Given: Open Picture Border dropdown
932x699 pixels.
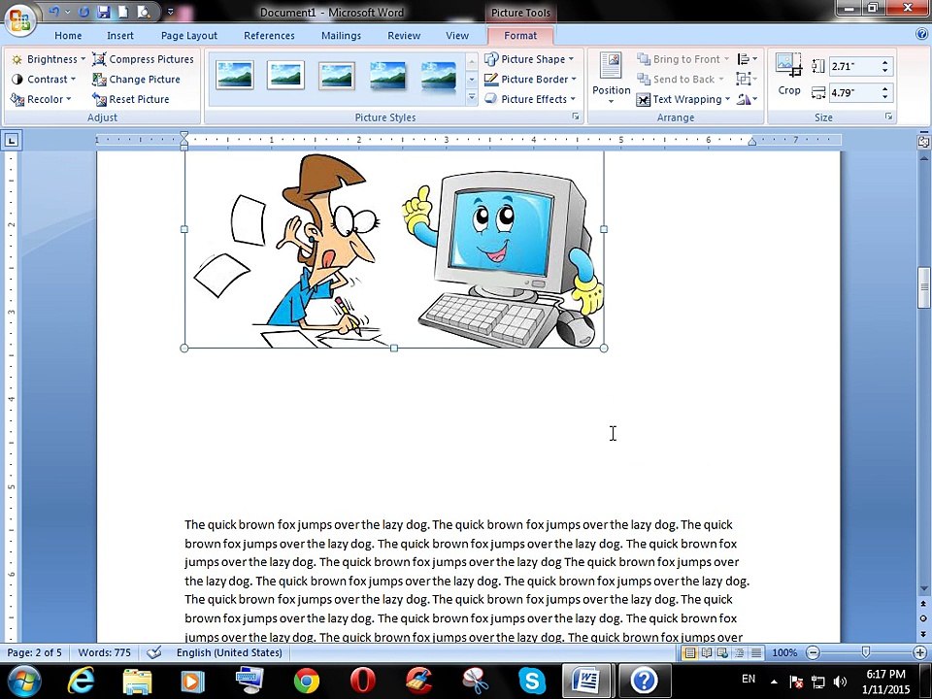Looking at the screenshot, I should pos(530,79).
